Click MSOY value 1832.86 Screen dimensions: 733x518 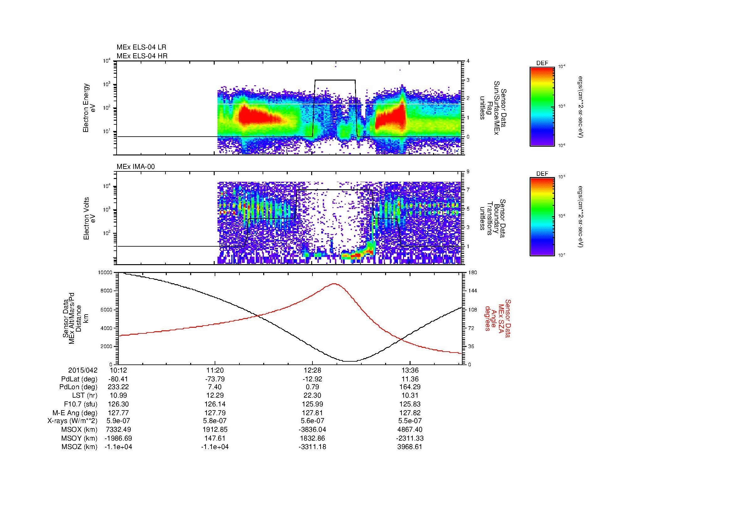[x=312, y=438]
